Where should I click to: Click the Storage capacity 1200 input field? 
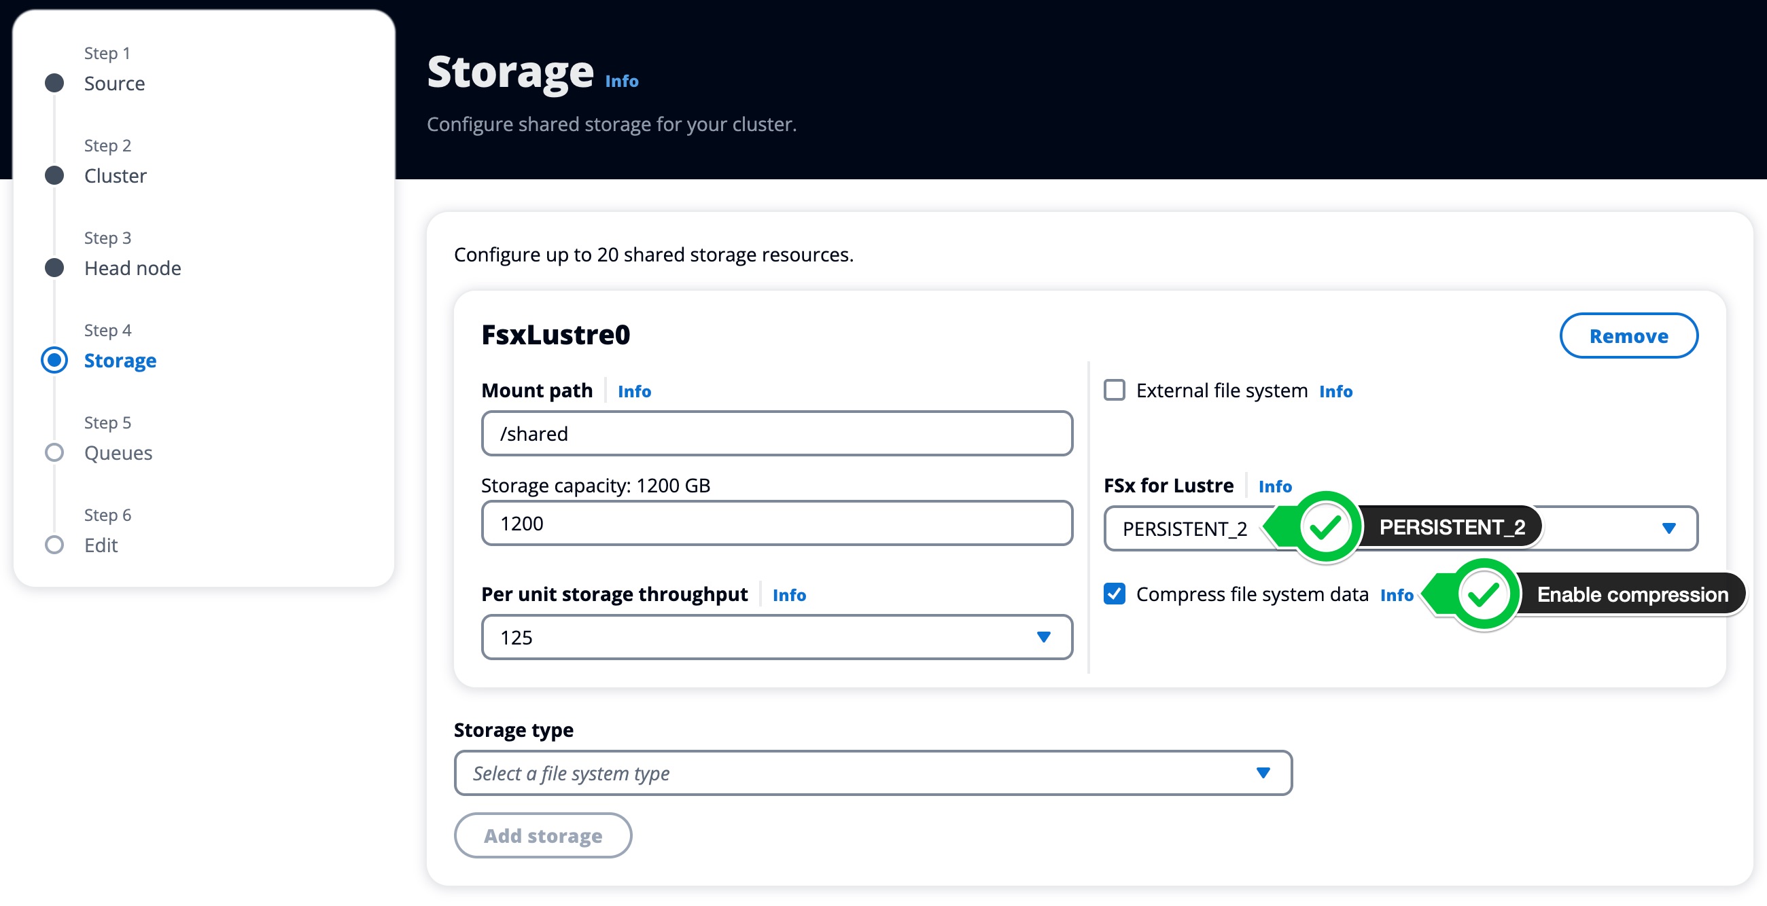[775, 522]
